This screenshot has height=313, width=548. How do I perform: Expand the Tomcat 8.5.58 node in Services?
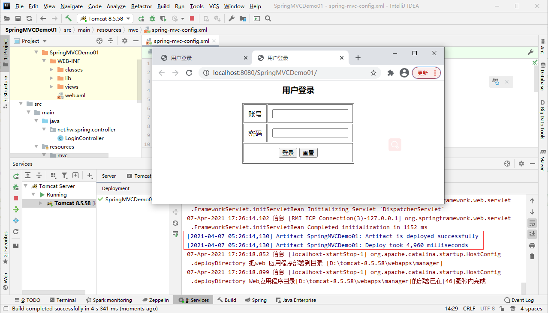pos(41,203)
